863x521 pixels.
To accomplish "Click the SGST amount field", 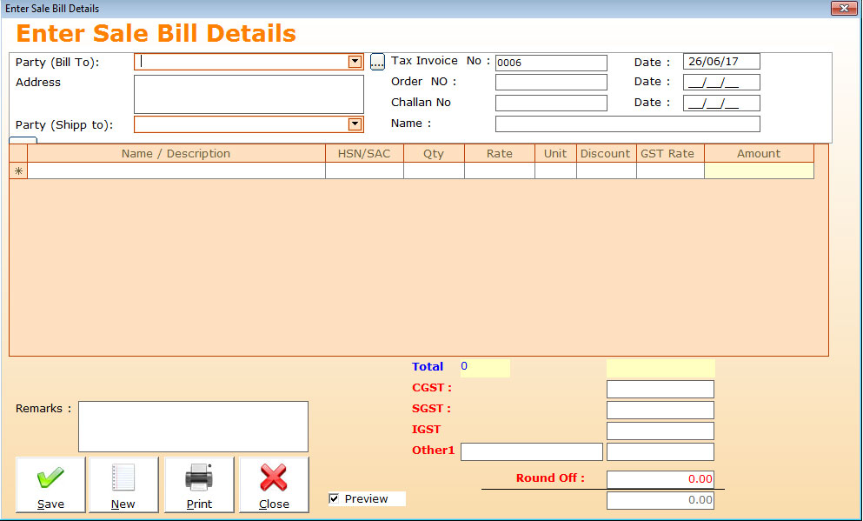I will pos(661,410).
